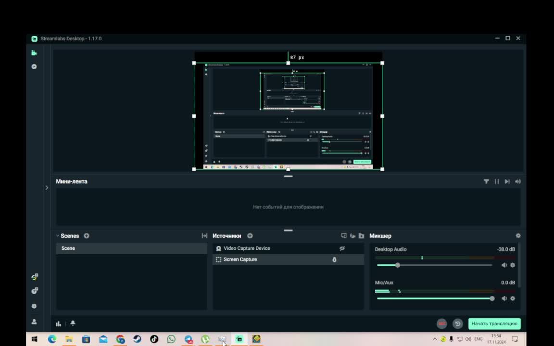Collapse the Scenes collection dropdown
Viewport: 554px width, 346px height.
(x=58, y=235)
